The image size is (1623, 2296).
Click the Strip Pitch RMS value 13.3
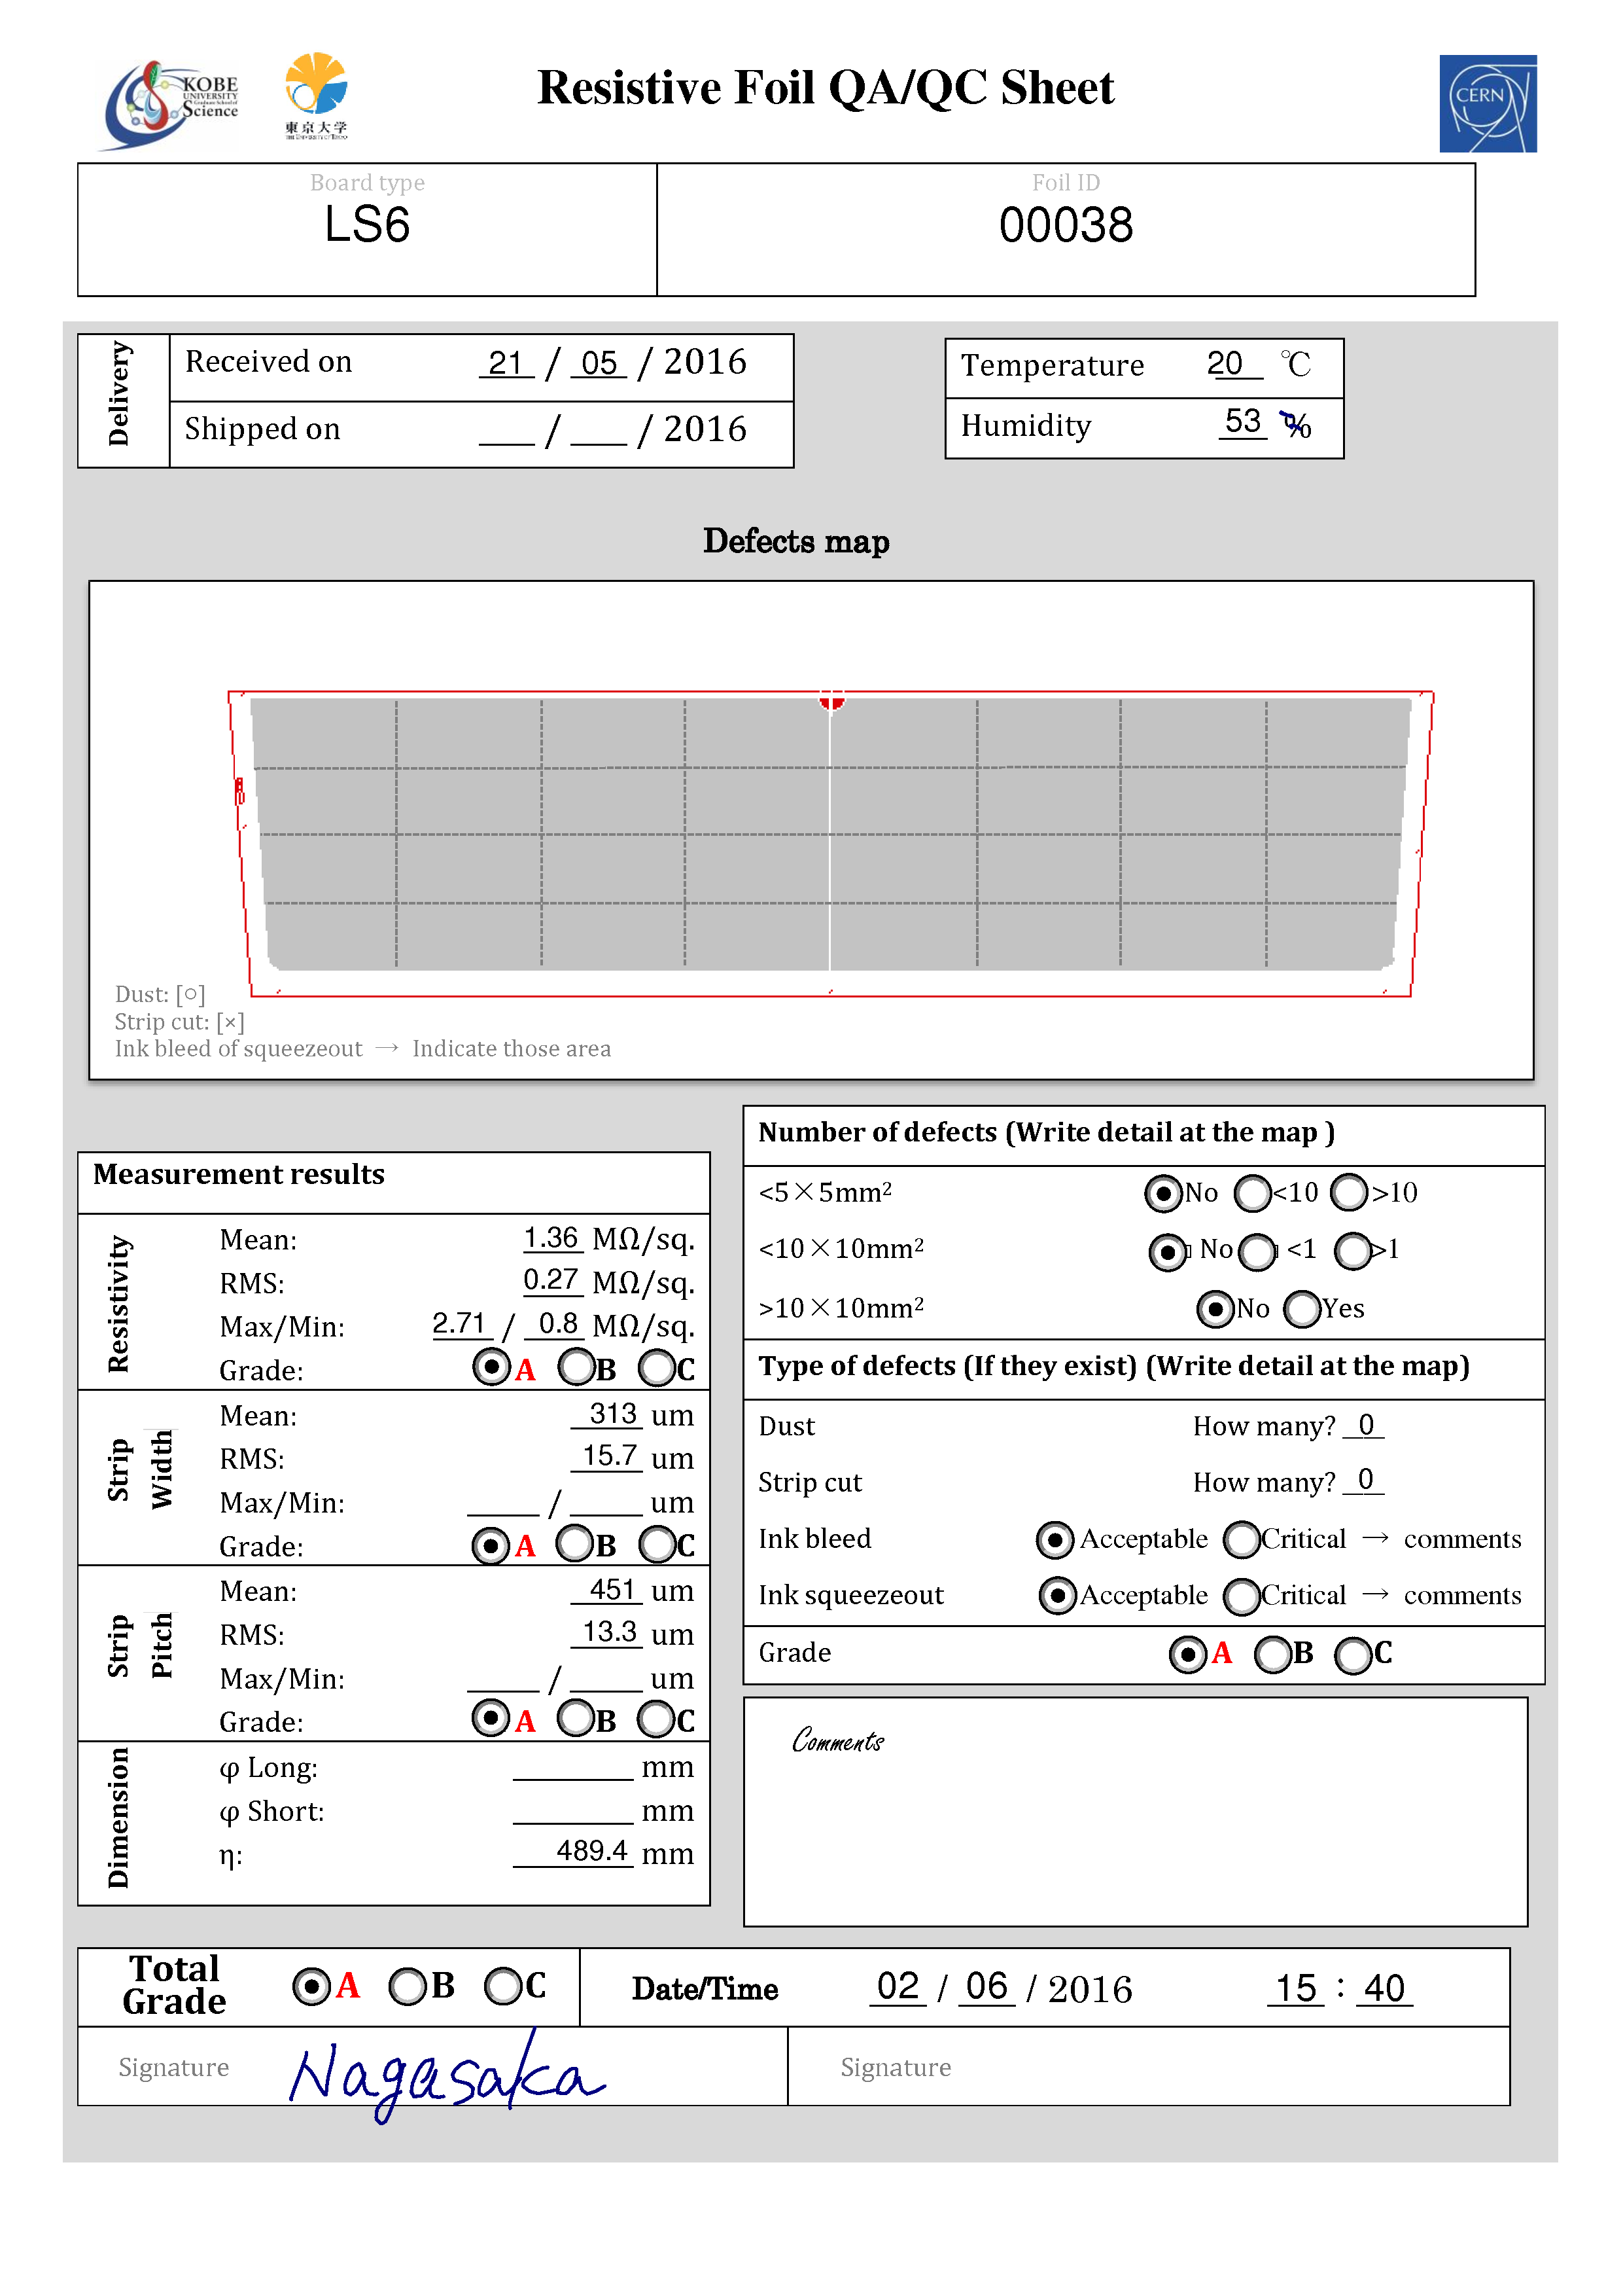point(608,1633)
